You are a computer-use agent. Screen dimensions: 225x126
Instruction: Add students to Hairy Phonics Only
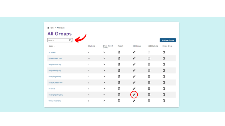(149, 64)
